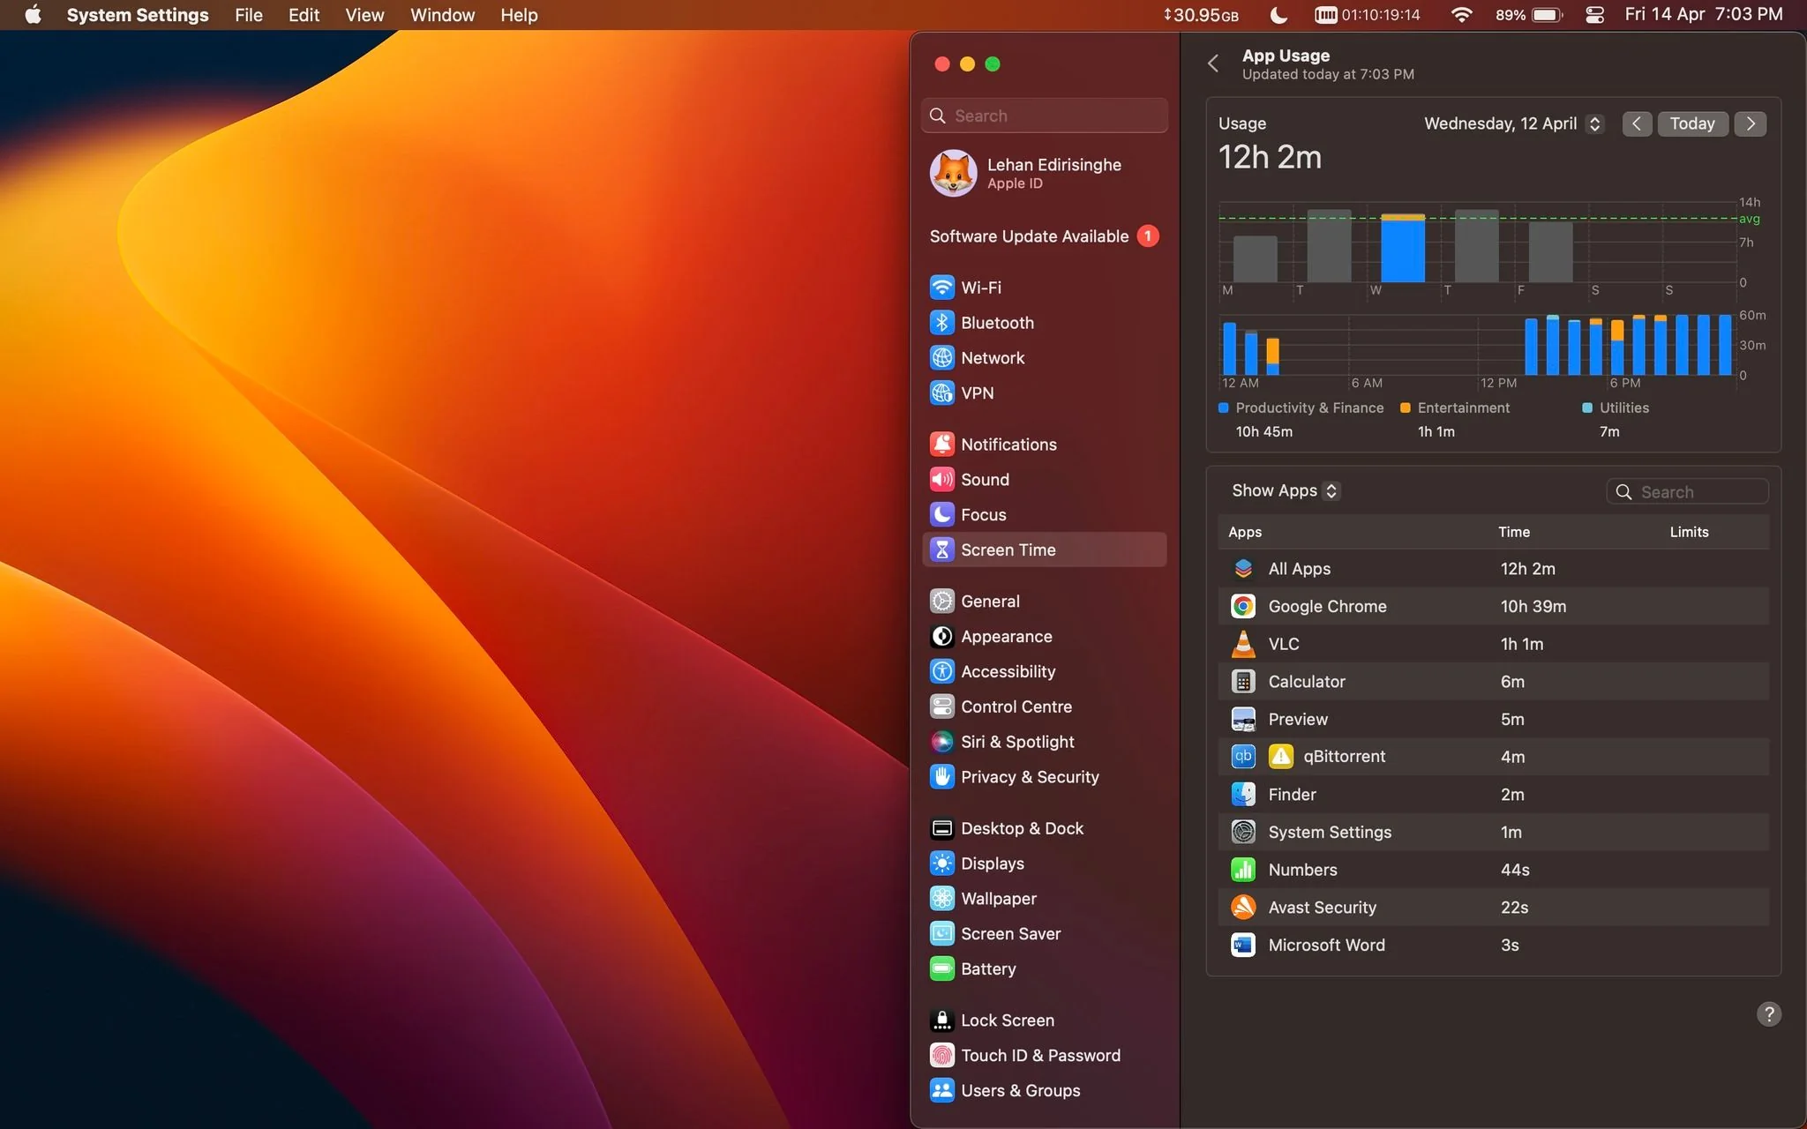
Task: Open the date picker for Wednesday, 12 April
Action: [1512, 123]
